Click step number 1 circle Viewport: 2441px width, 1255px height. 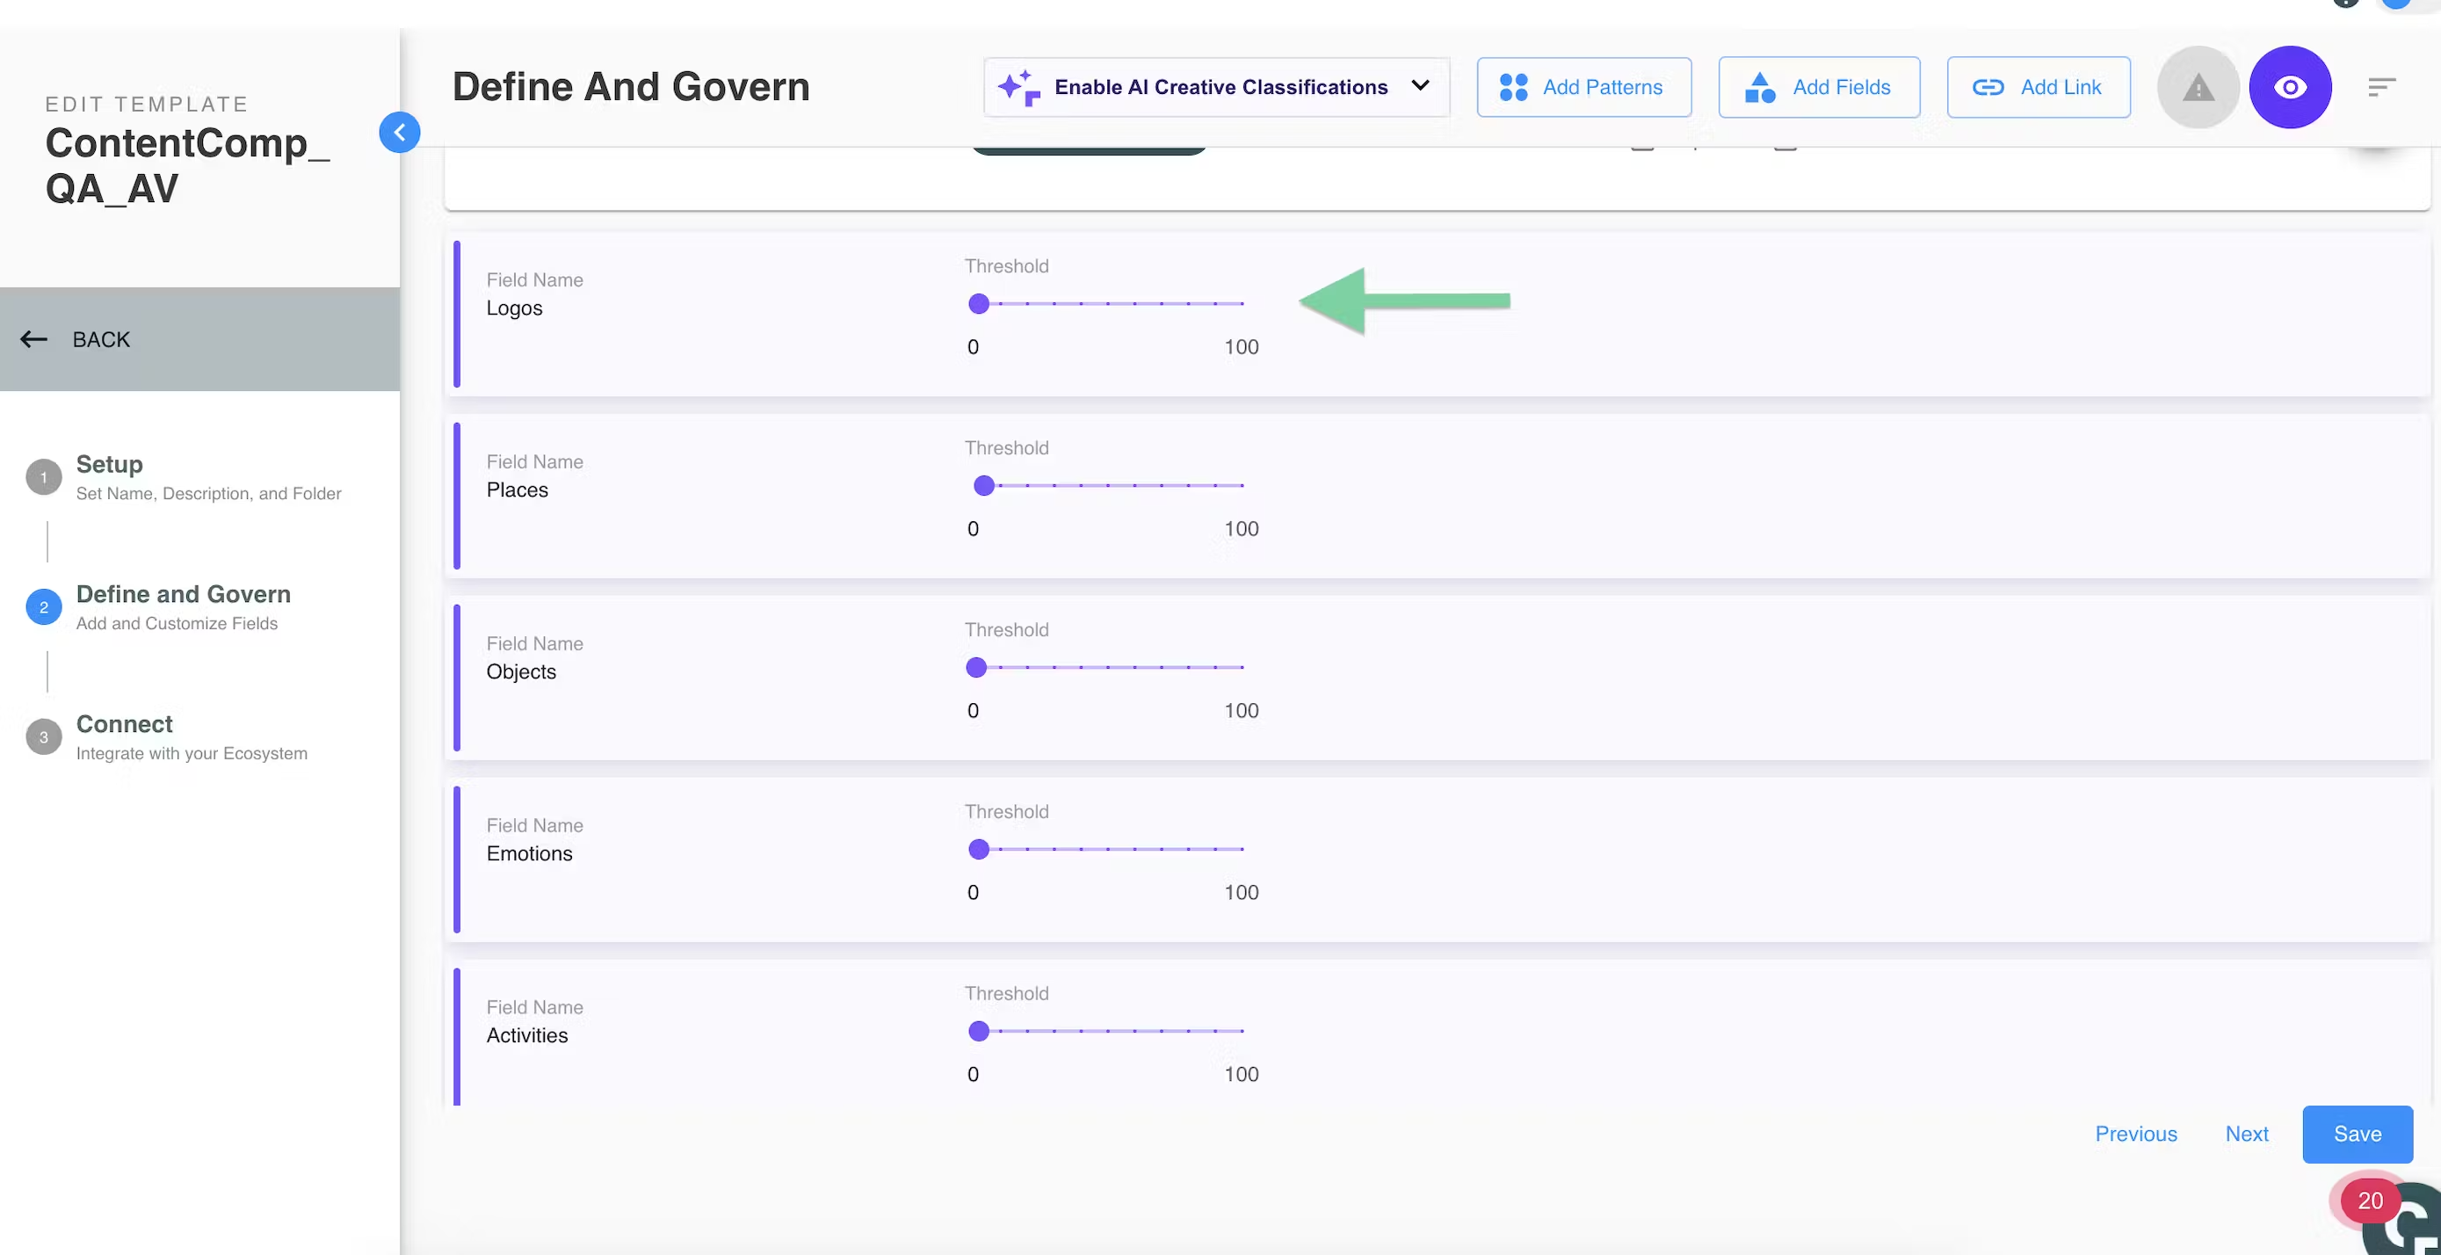[x=44, y=477]
